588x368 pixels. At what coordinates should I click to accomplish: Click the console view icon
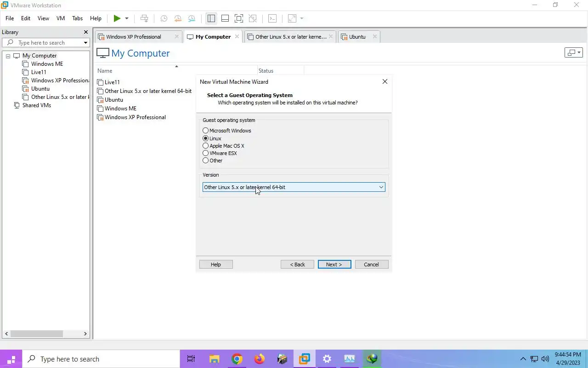click(x=272, y=18)
